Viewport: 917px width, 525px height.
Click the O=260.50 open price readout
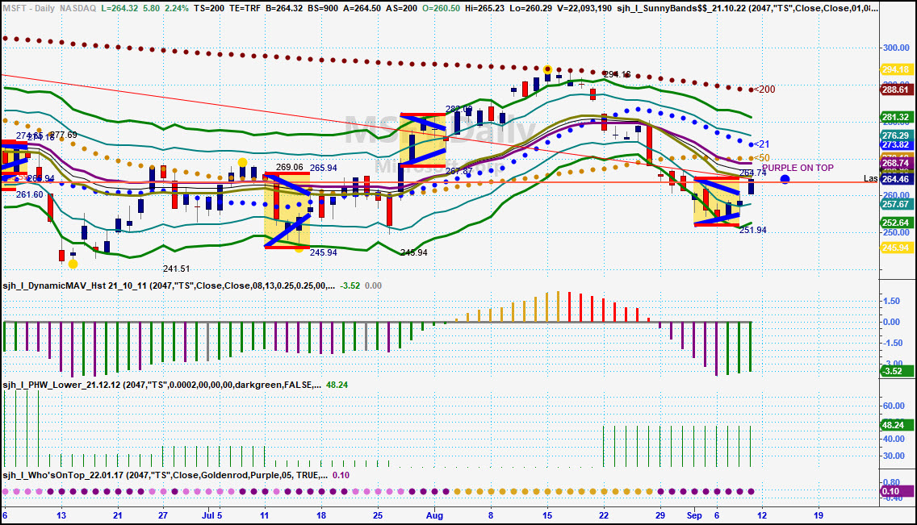pos(440,8)
